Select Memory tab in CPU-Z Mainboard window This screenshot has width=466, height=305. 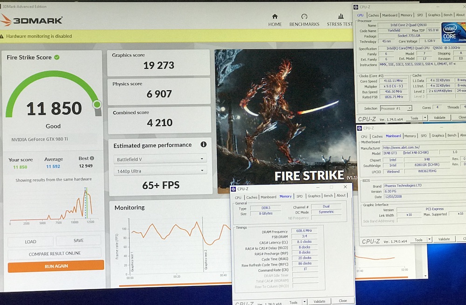tap(410, 136)
